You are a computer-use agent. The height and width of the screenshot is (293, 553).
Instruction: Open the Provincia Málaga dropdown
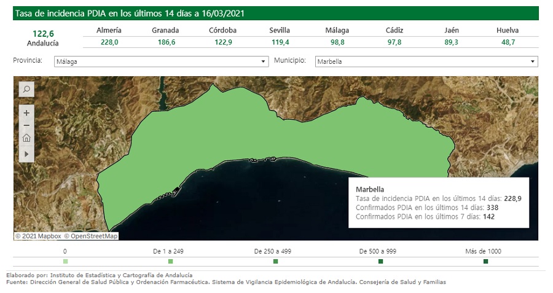tap(161, 61)
